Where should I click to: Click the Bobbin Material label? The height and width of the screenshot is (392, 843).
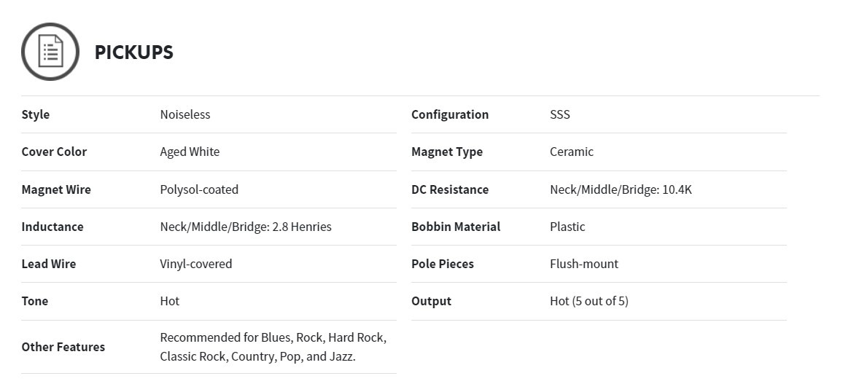456,227
